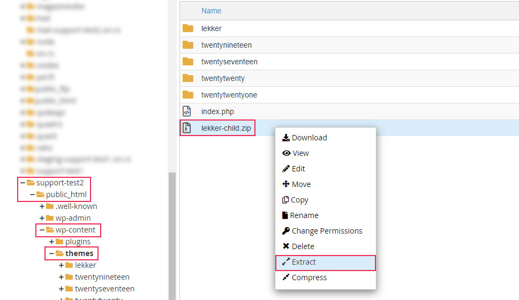The height and width of the screenshot is (300, 519).
Task: Expand the twentyseventeen tree node
Action: [61, 289]
